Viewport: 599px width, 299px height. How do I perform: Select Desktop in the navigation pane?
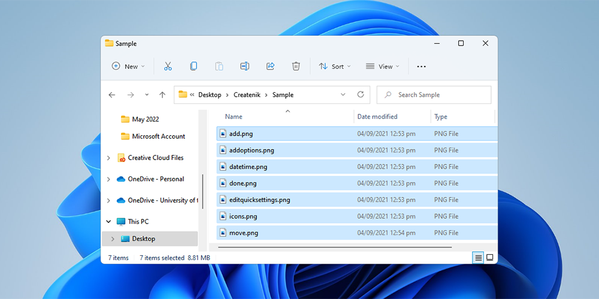(x=150, y=239)
